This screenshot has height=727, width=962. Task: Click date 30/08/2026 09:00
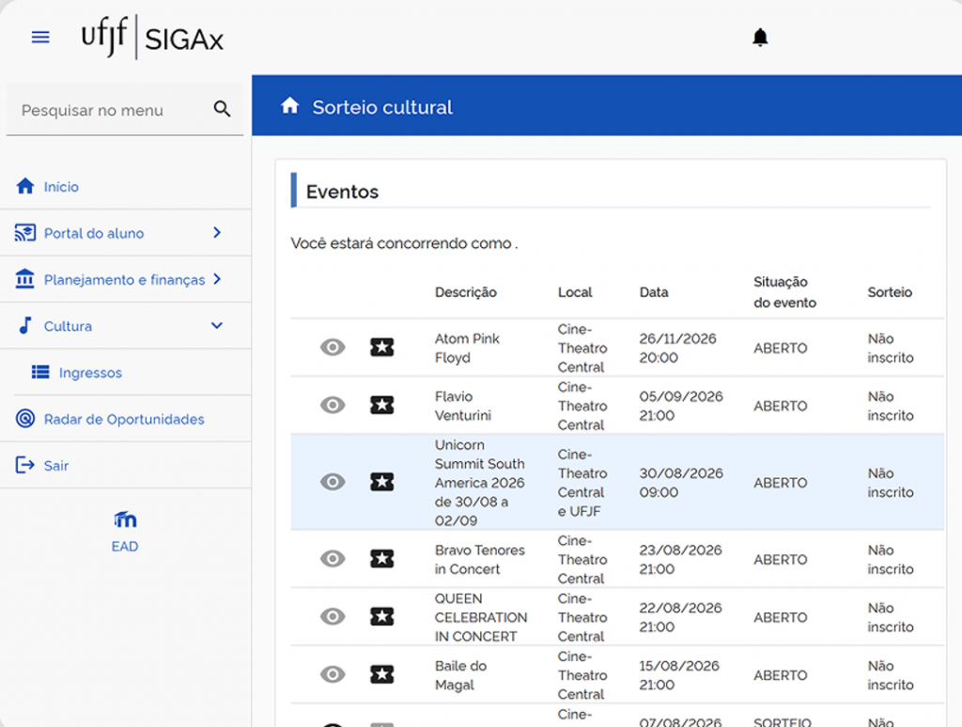(681, 482)
